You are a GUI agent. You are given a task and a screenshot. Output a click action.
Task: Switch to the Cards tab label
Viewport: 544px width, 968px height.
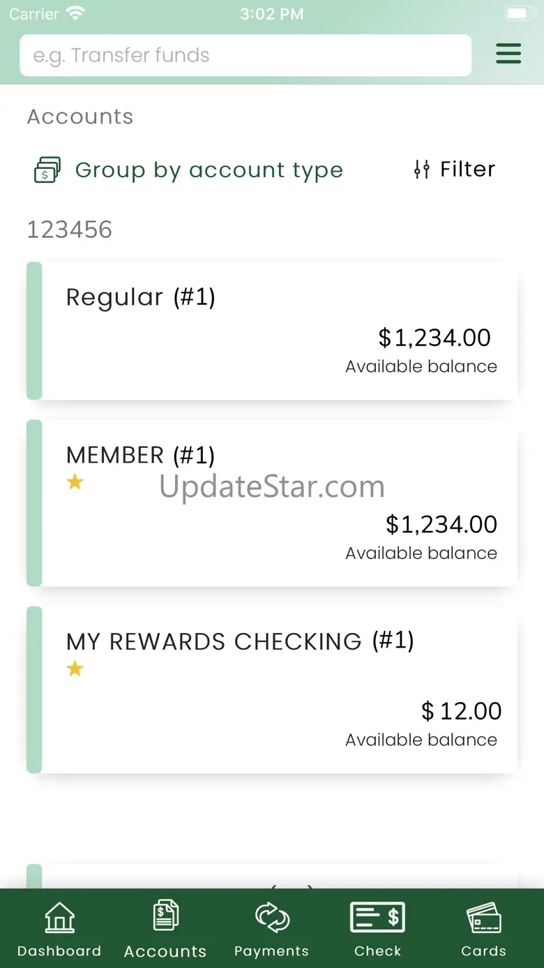point(483,951)
